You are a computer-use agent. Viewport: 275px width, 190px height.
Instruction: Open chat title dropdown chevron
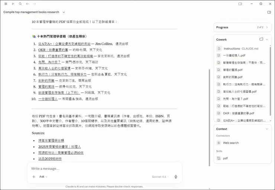[x=64, y=12]
